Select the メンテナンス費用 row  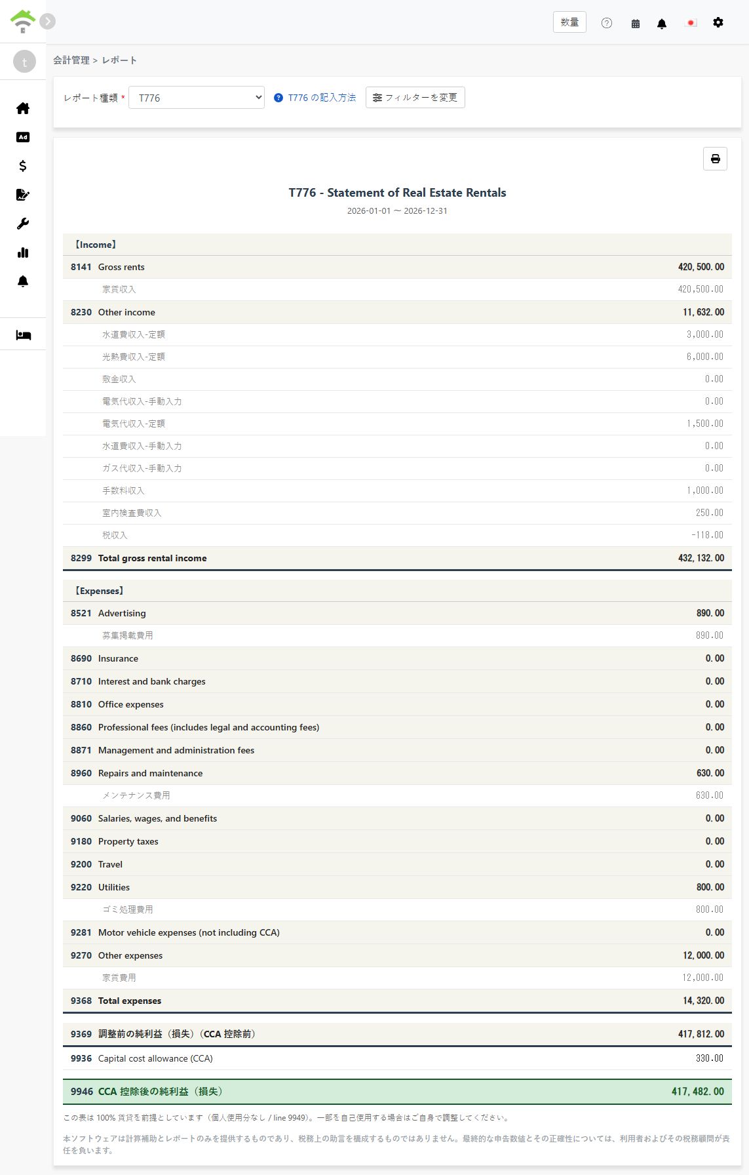tap(397, 795)
